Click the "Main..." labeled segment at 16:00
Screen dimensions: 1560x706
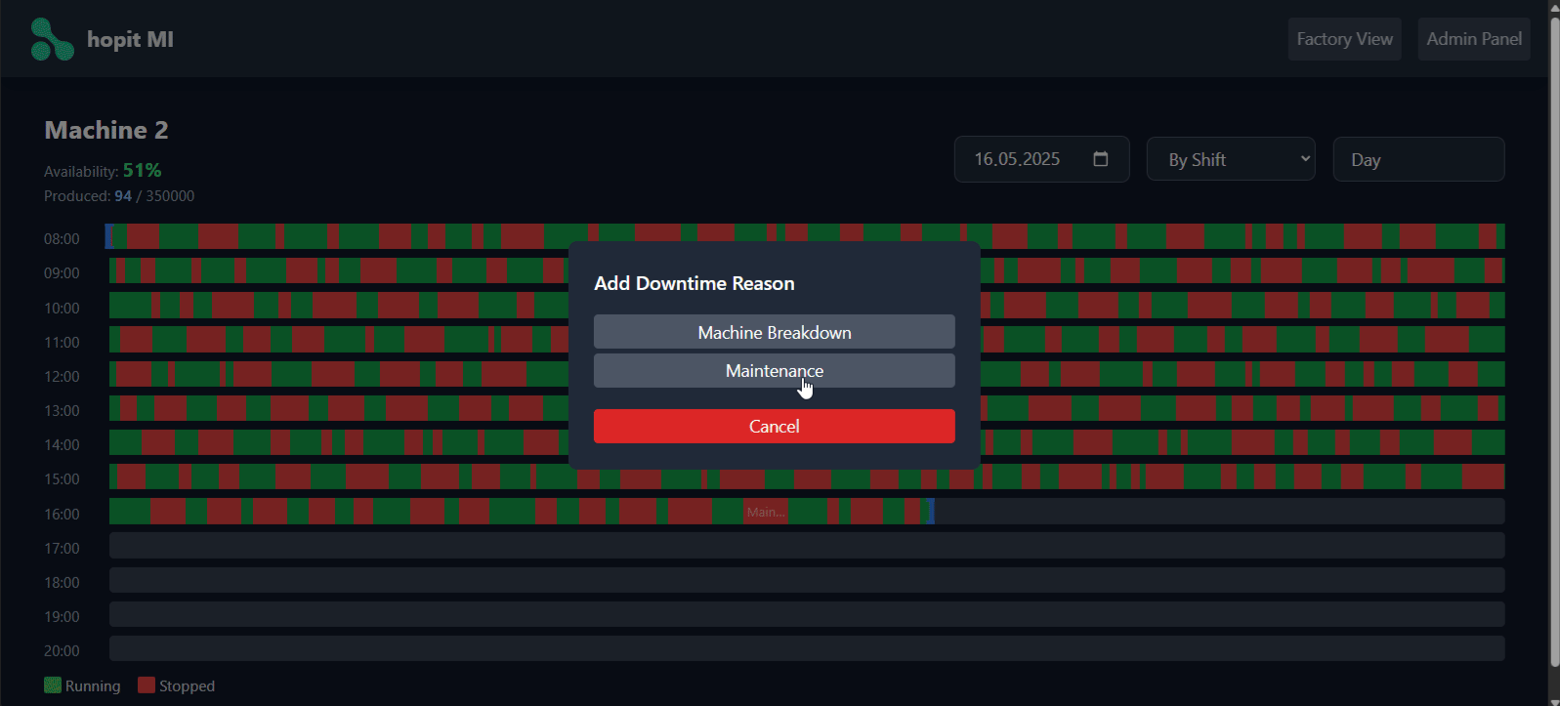click(x=766, y=512)
